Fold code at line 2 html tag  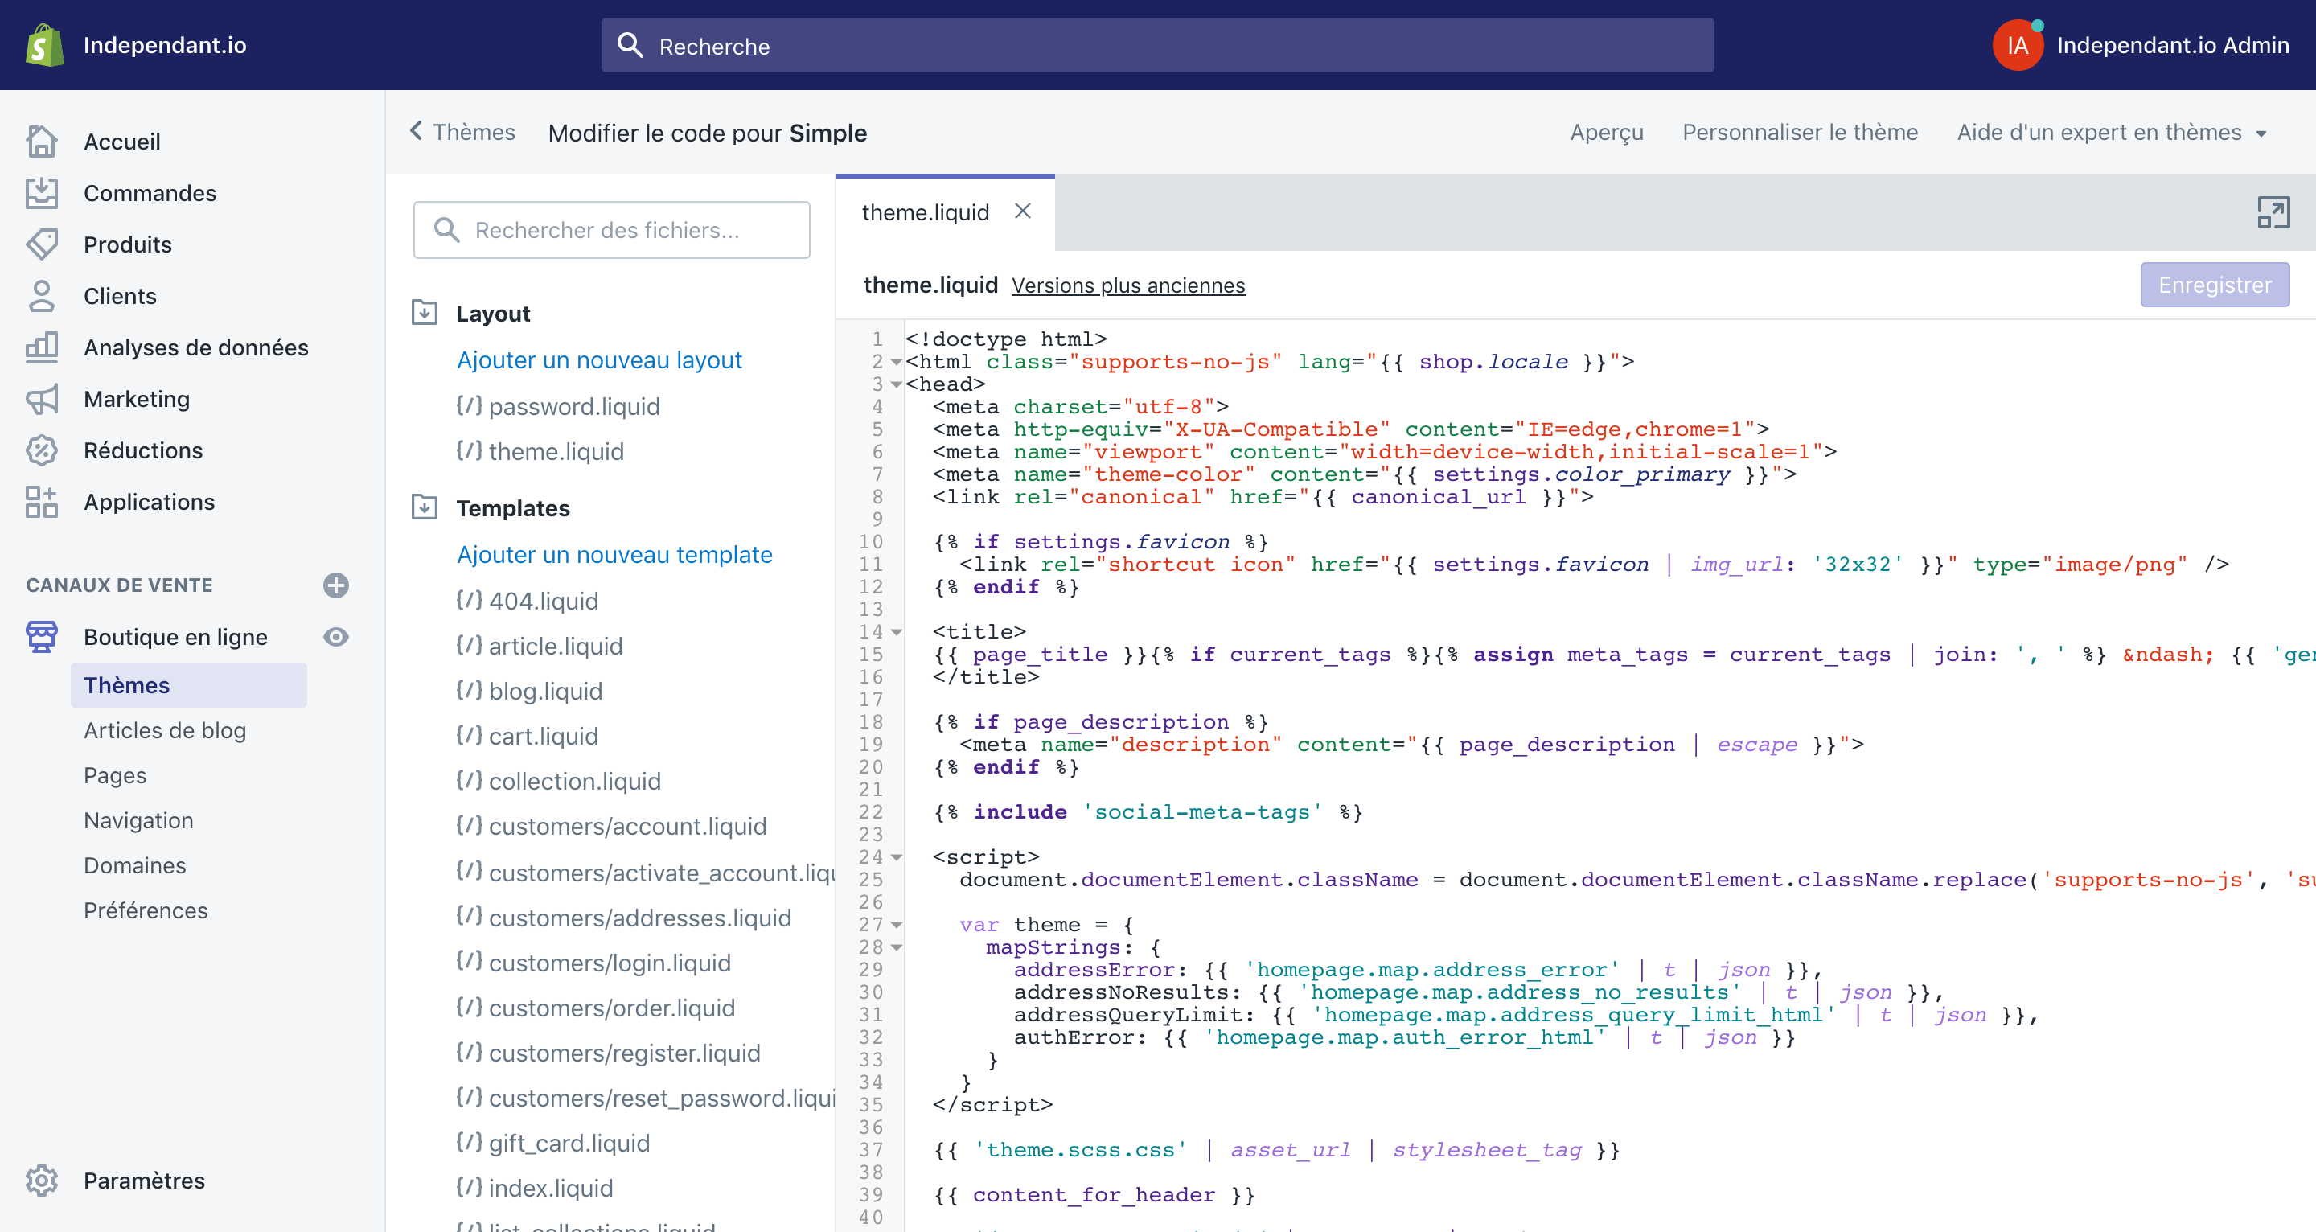(x=897, y=362)
